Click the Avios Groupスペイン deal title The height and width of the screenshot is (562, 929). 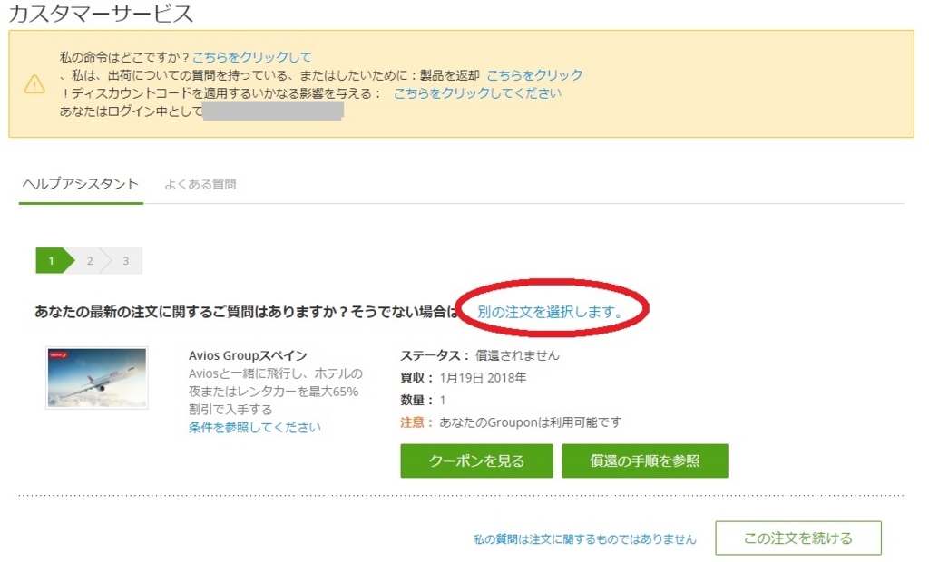[x=248, y=355]
